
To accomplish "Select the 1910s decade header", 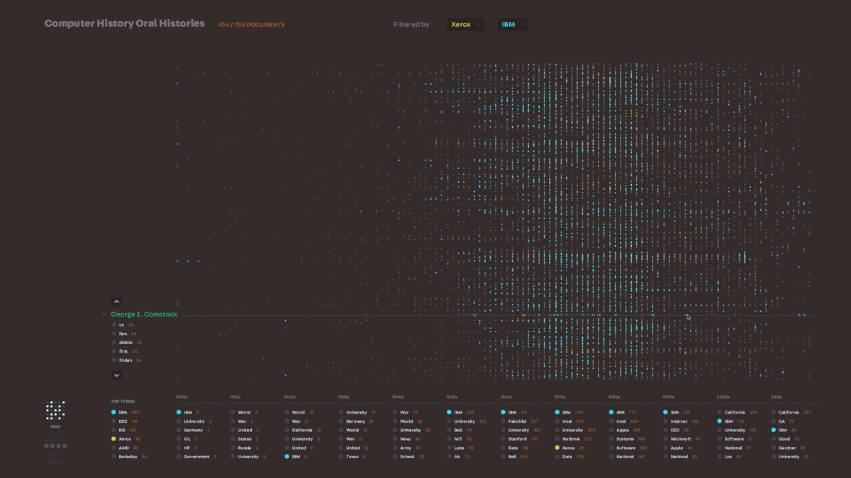I will [235, 397].
